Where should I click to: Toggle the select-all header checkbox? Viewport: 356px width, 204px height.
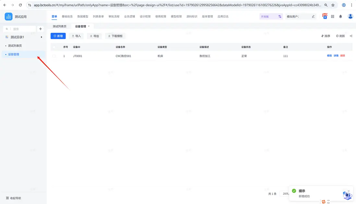(x=54, y=47)
